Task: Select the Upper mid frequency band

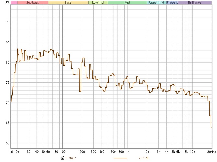Action: [x=157, y=2]
